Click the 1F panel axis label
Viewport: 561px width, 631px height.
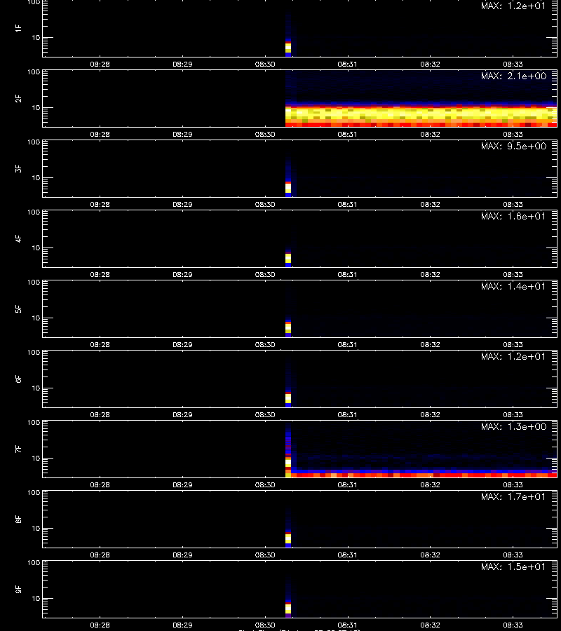[18, 28]
